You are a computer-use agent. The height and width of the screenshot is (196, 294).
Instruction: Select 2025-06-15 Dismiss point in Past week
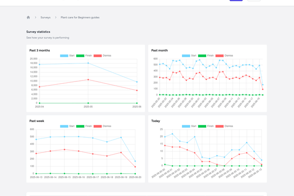click(x=64, y=150)
